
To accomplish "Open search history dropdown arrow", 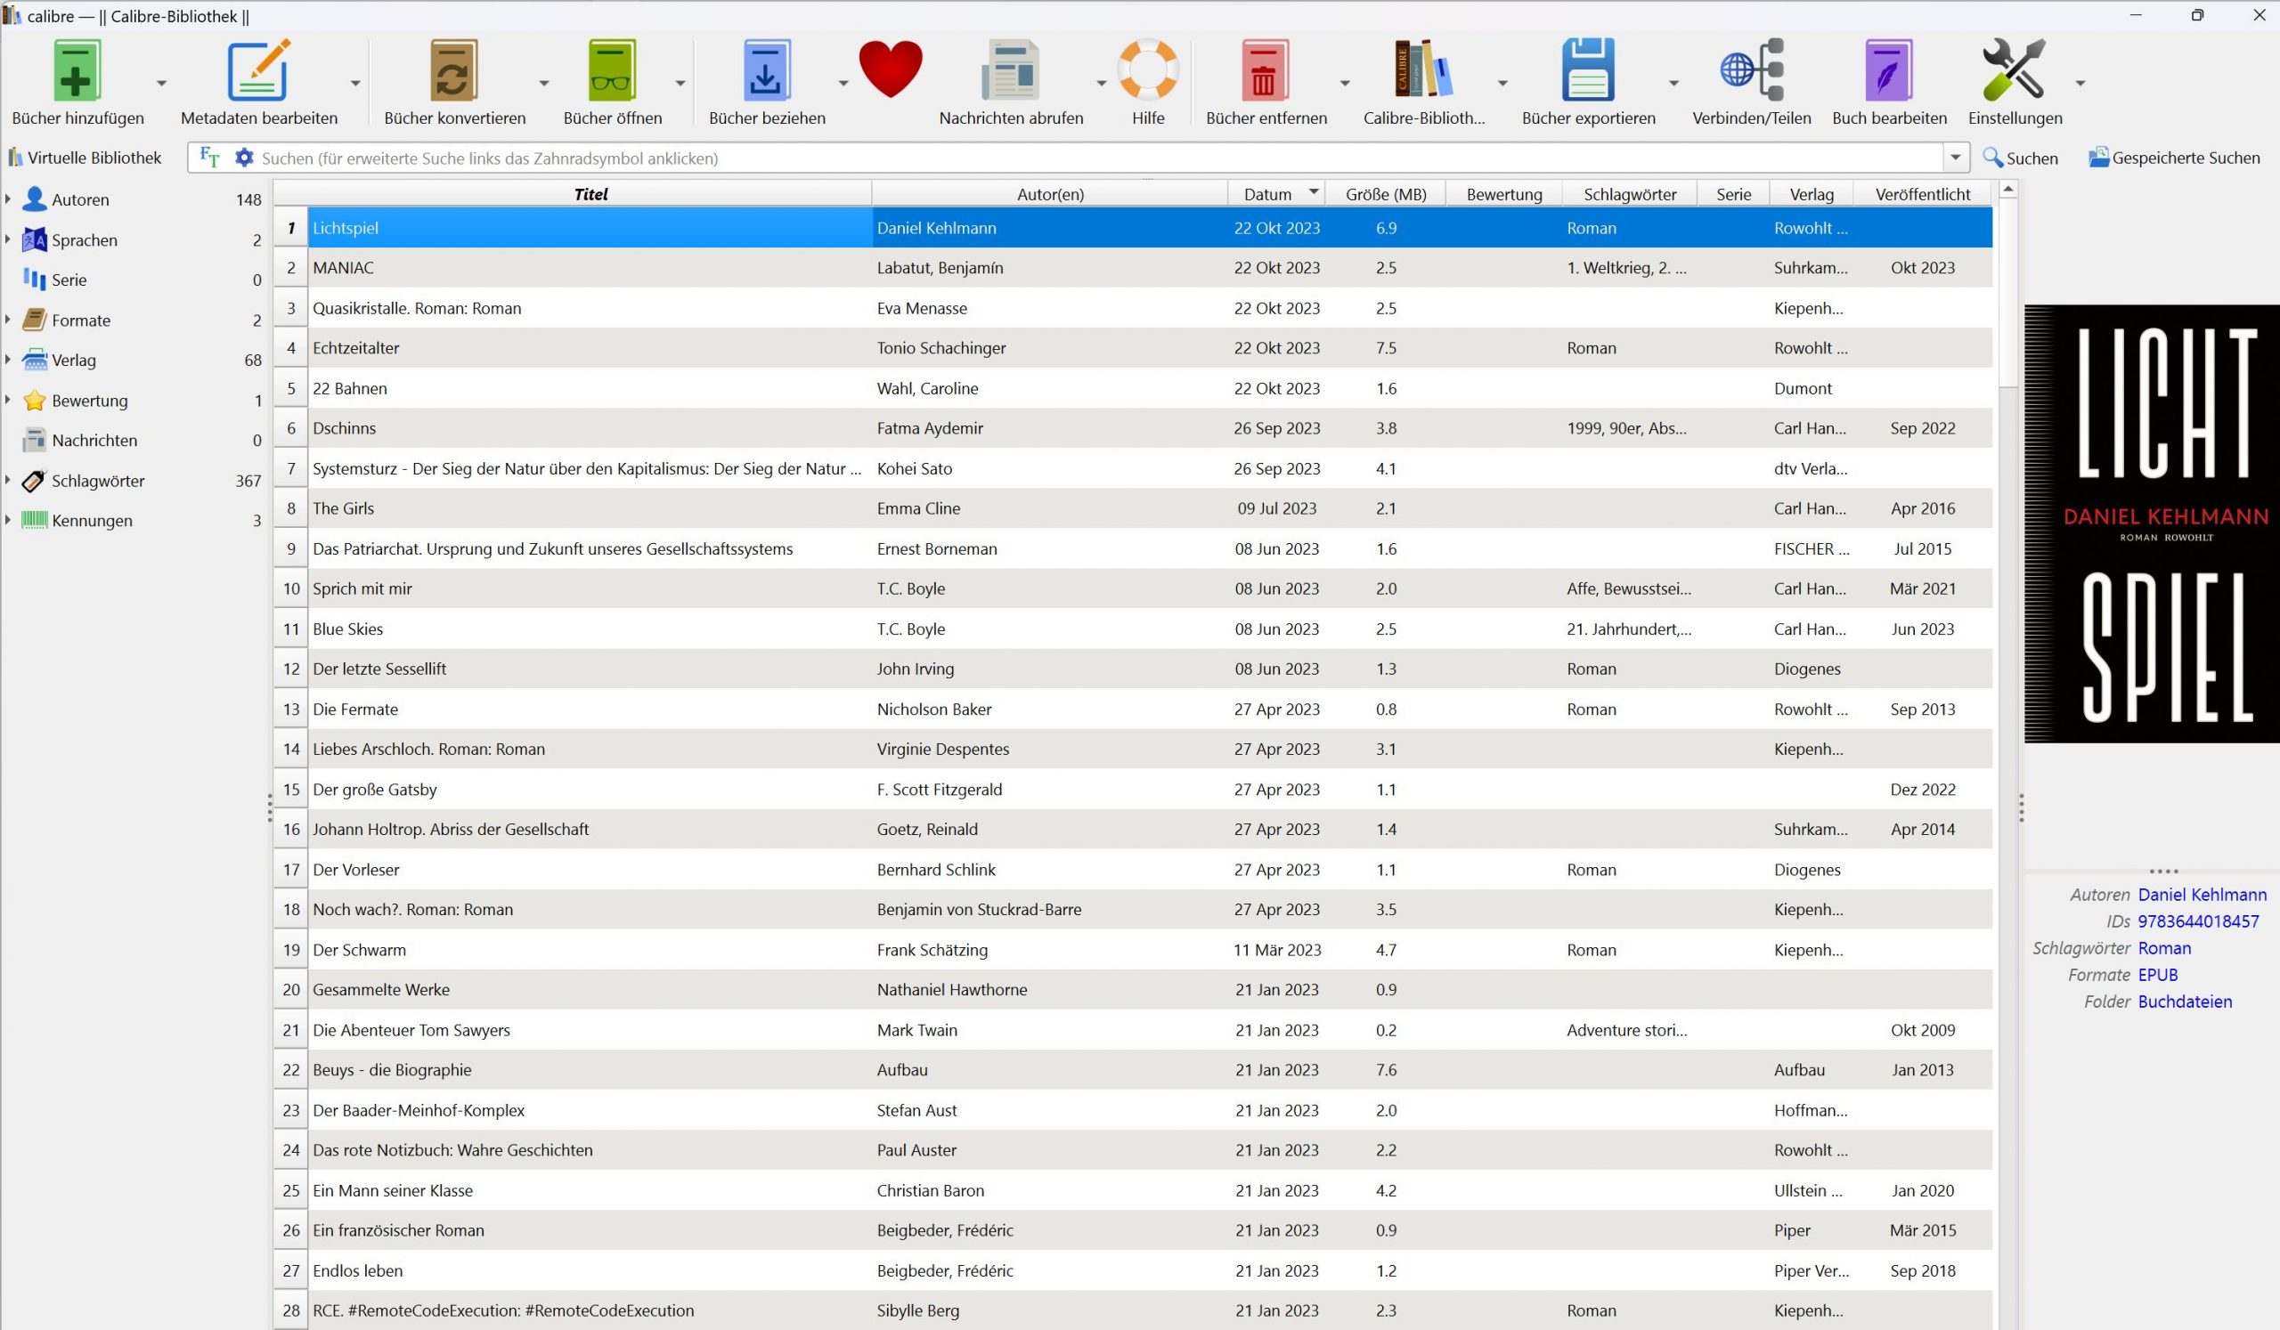I will pyautogui.click(x=1955, y=158).
